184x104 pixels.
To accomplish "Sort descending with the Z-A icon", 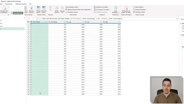I will pos(51,10).
